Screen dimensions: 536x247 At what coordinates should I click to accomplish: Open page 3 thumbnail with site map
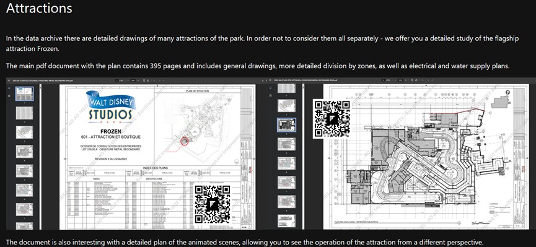25,132
